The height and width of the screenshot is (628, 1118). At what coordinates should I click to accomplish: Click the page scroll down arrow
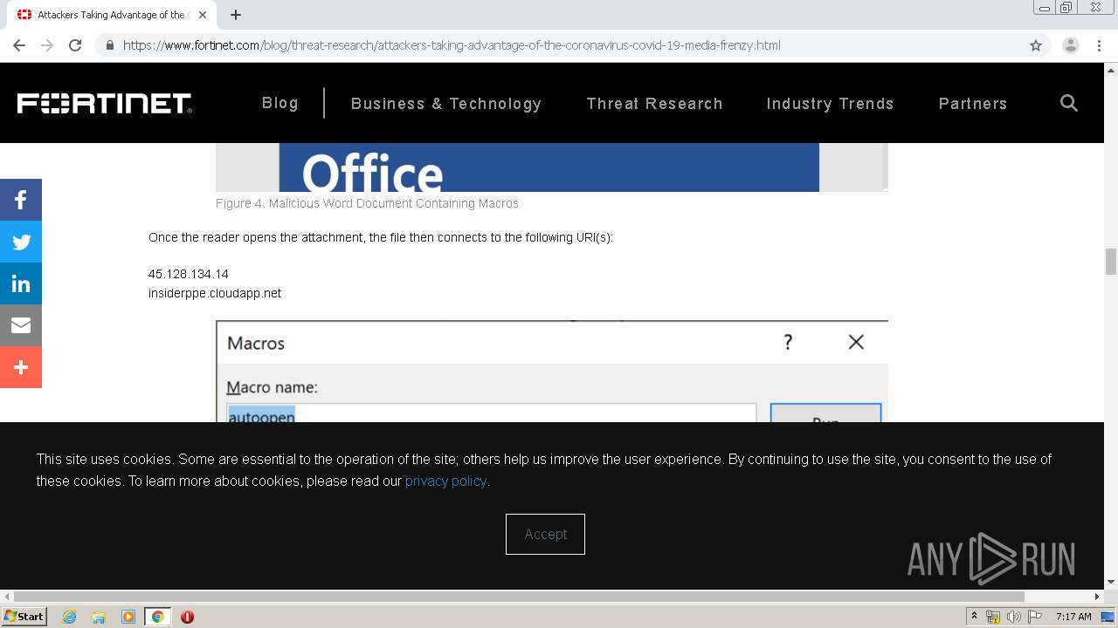point(1111,582)
